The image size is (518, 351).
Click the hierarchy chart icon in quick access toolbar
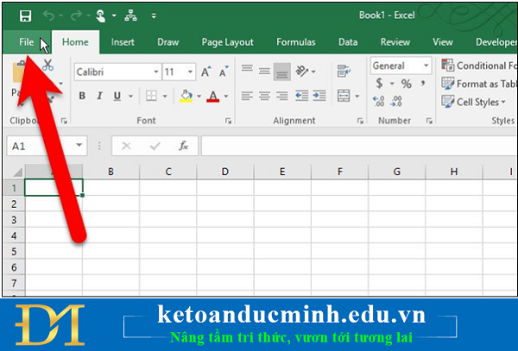(x=131, y=16)
